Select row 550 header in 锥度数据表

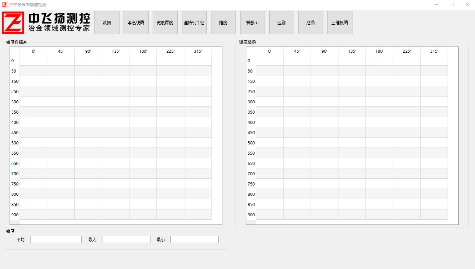[x=15, y=153]
